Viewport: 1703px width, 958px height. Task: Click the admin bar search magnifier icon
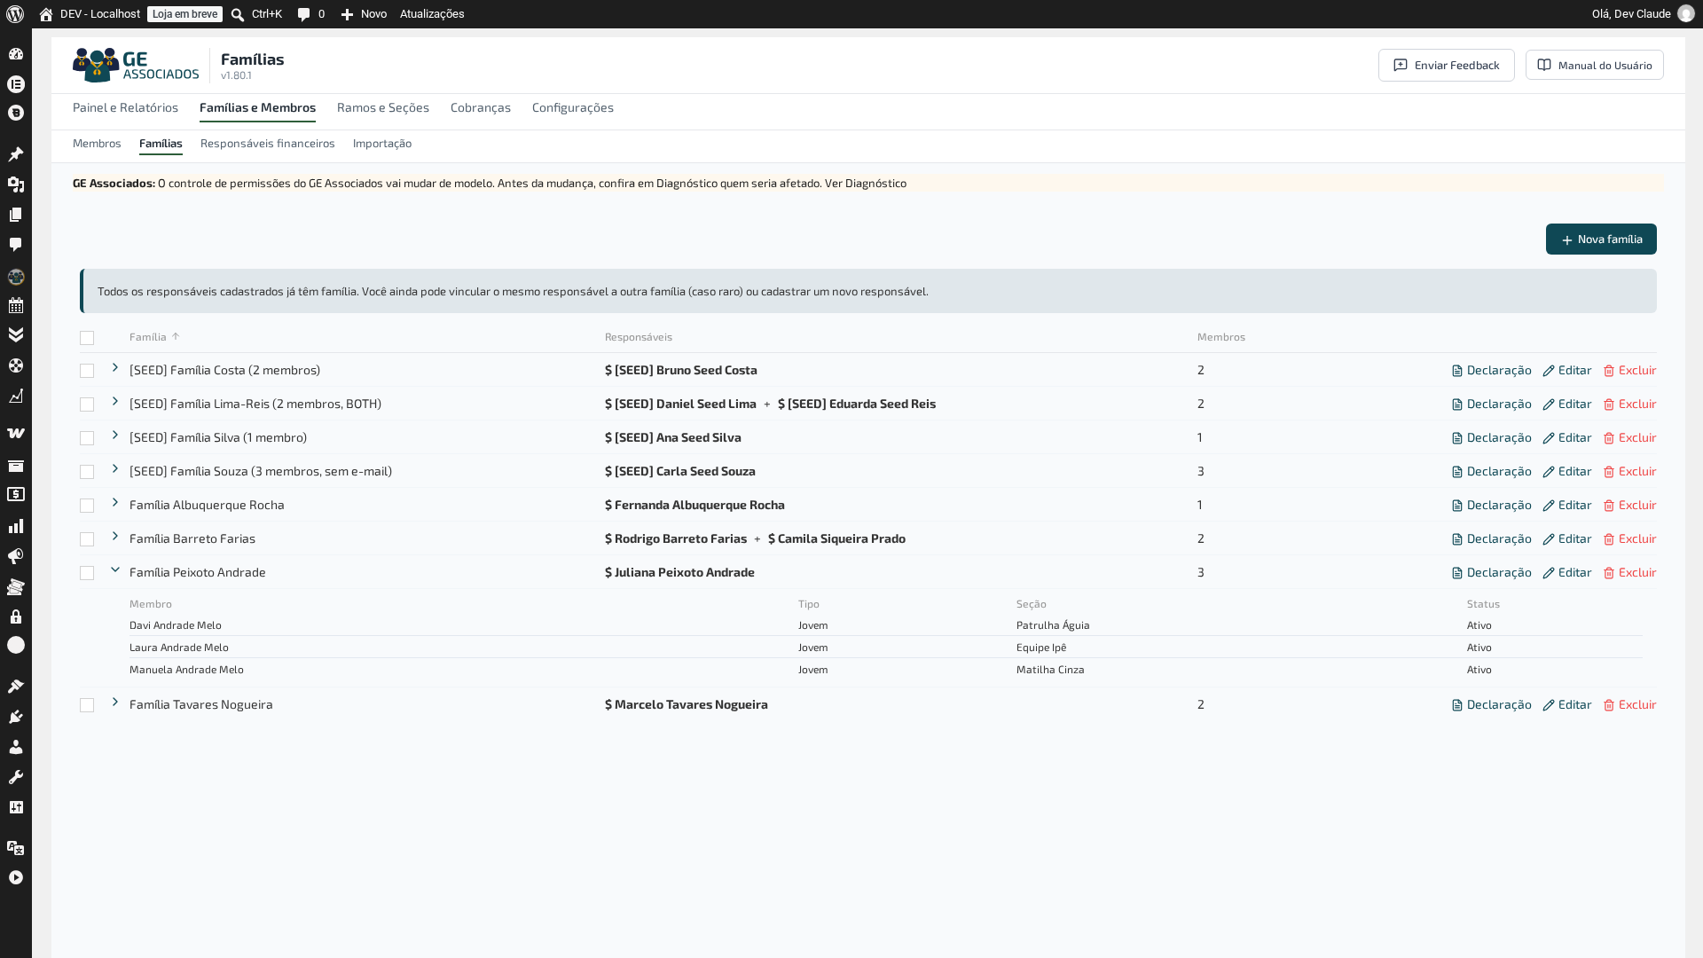tap(237, 14)
